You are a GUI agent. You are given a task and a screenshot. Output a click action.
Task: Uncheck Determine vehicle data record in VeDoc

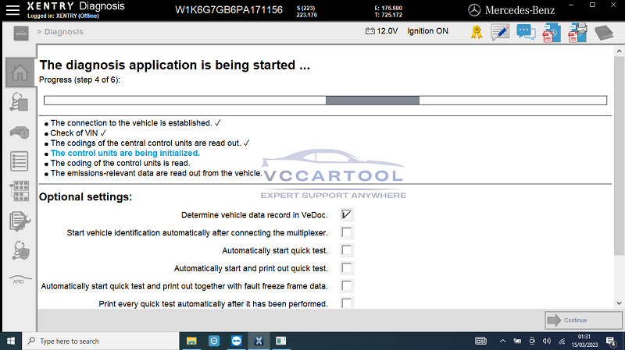pos(346,215)
